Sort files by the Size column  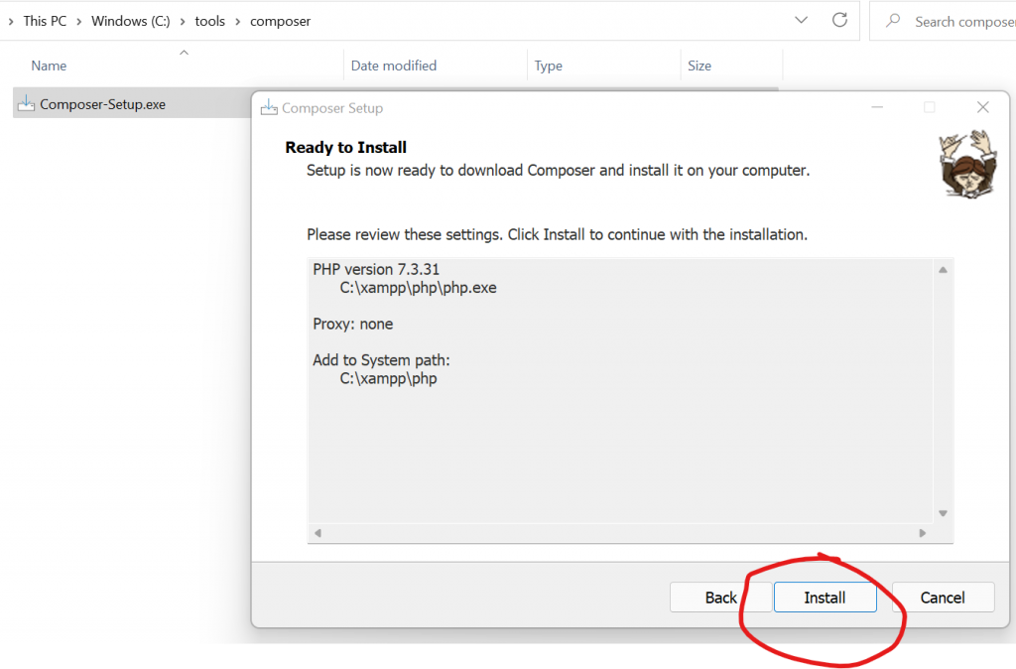pyautogui.click(x=699, y=66)
